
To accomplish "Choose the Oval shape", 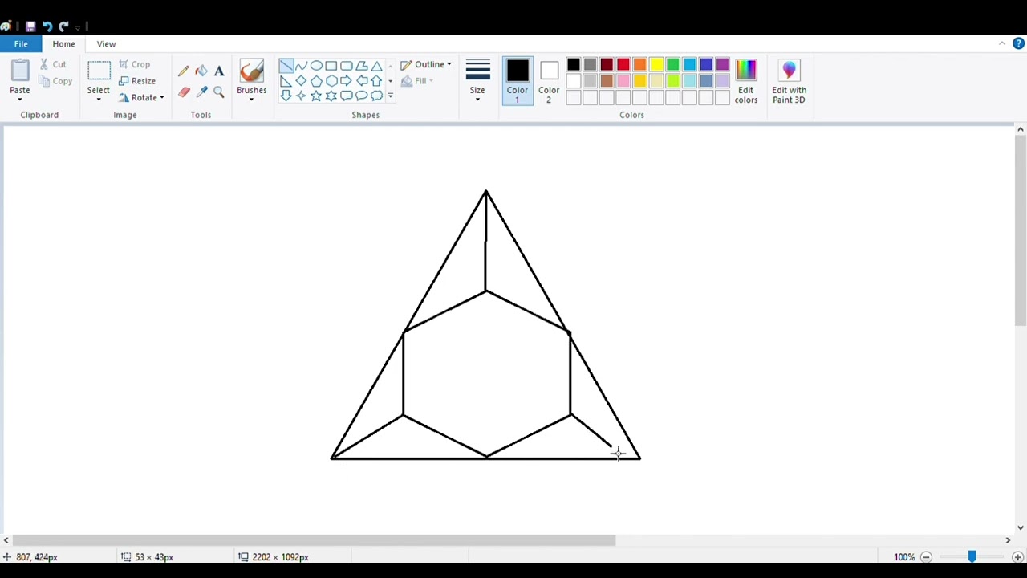I will 316,66.
